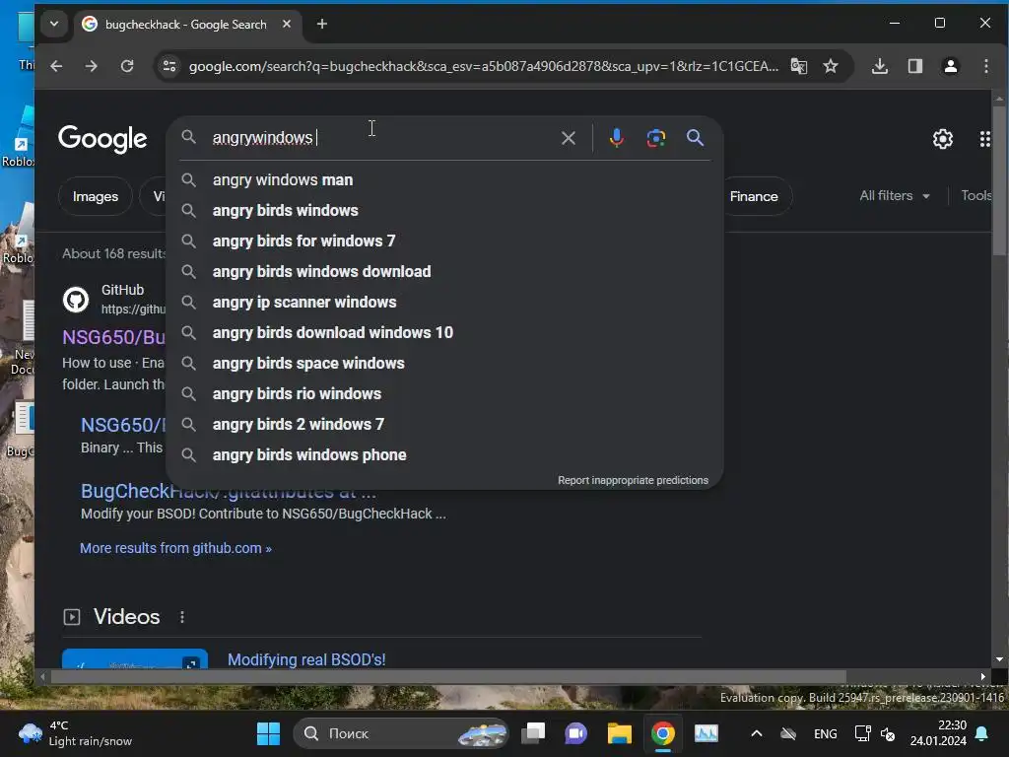1009x757 pixels.
Task: Switch ENG input language
Action: tap(826, 733)
